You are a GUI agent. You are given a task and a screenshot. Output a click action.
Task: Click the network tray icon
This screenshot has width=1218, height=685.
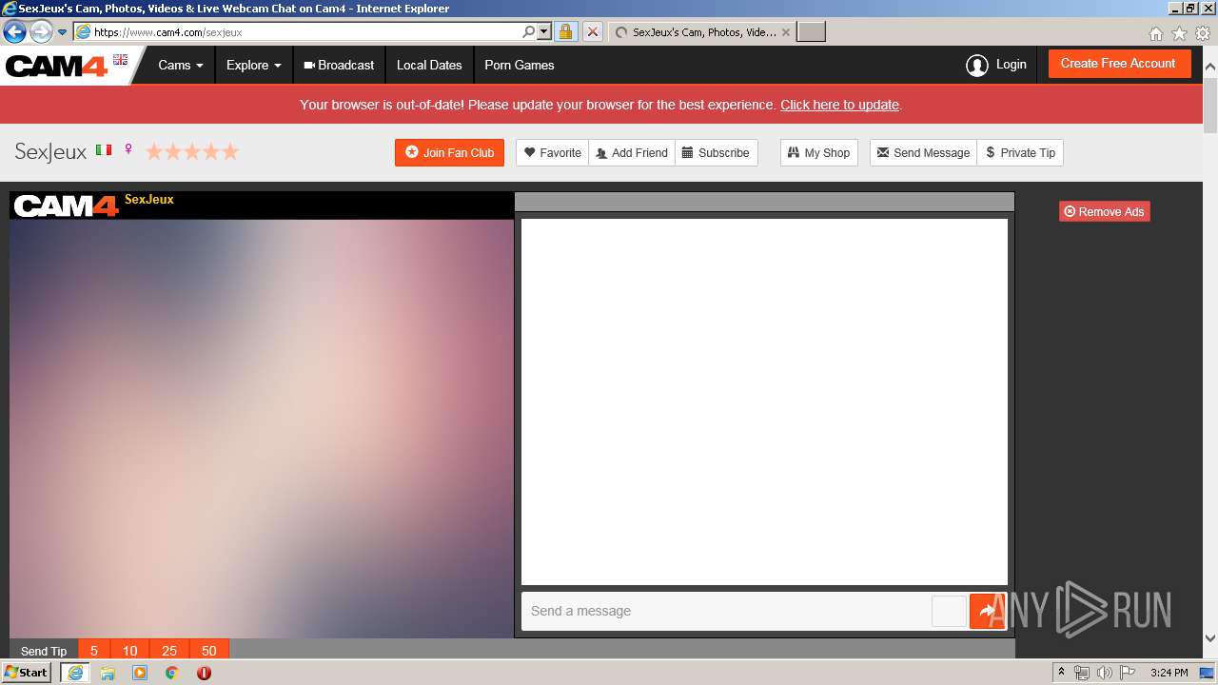(1081, 673)
